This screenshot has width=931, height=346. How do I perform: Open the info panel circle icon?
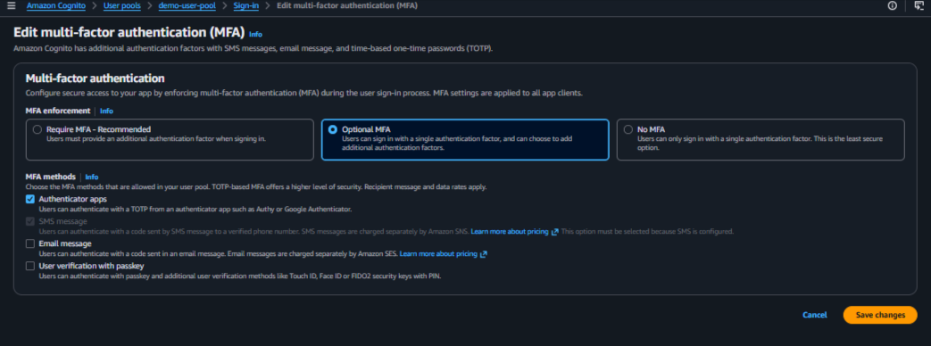pos(892,5)
